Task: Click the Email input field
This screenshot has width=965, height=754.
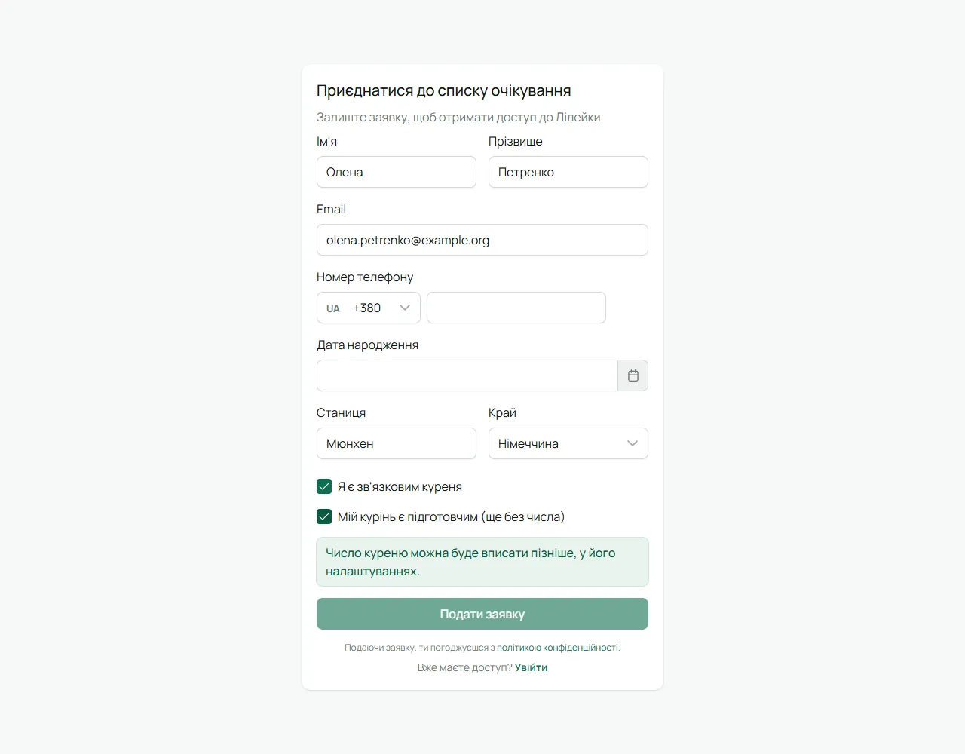Action: coord(482,240)
